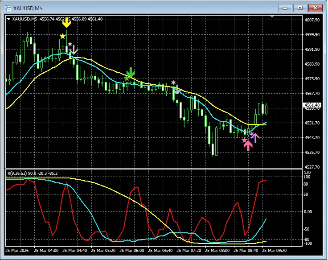
Task: Click the XAUUSD,M5 window title text
Action: tap(28, 8)
